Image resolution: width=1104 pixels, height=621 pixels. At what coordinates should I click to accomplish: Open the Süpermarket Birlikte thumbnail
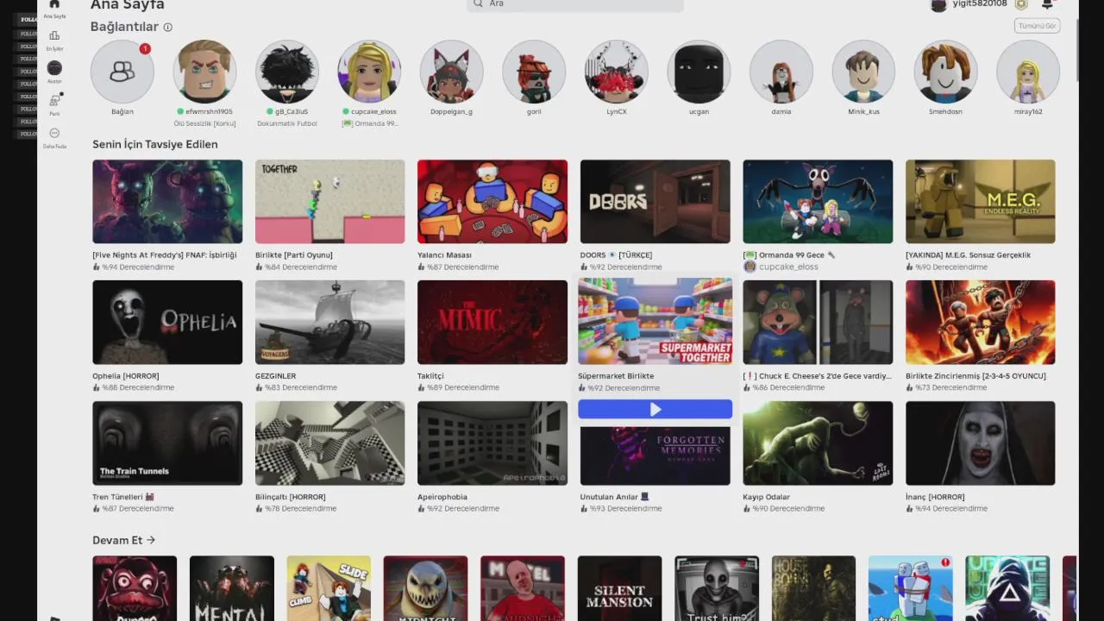[x=655, y=321]
